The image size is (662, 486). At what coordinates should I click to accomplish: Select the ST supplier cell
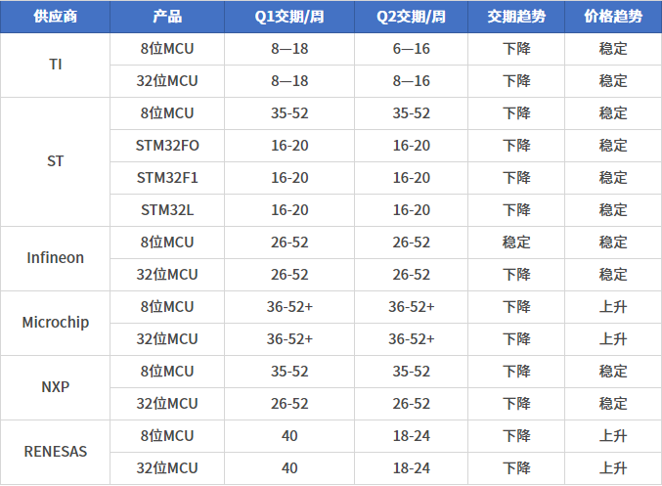click(x=56, y=161)
